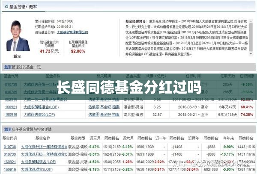Click the 近六月 column header
This screenshot has height=174, width=257.
click(128, 138)
